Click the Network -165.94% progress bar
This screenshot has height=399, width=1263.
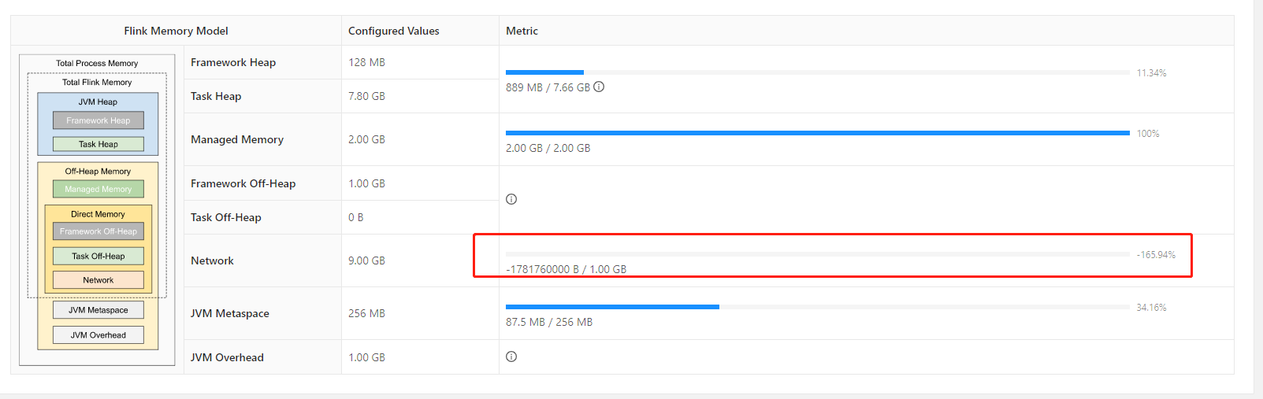coord(818,254)
